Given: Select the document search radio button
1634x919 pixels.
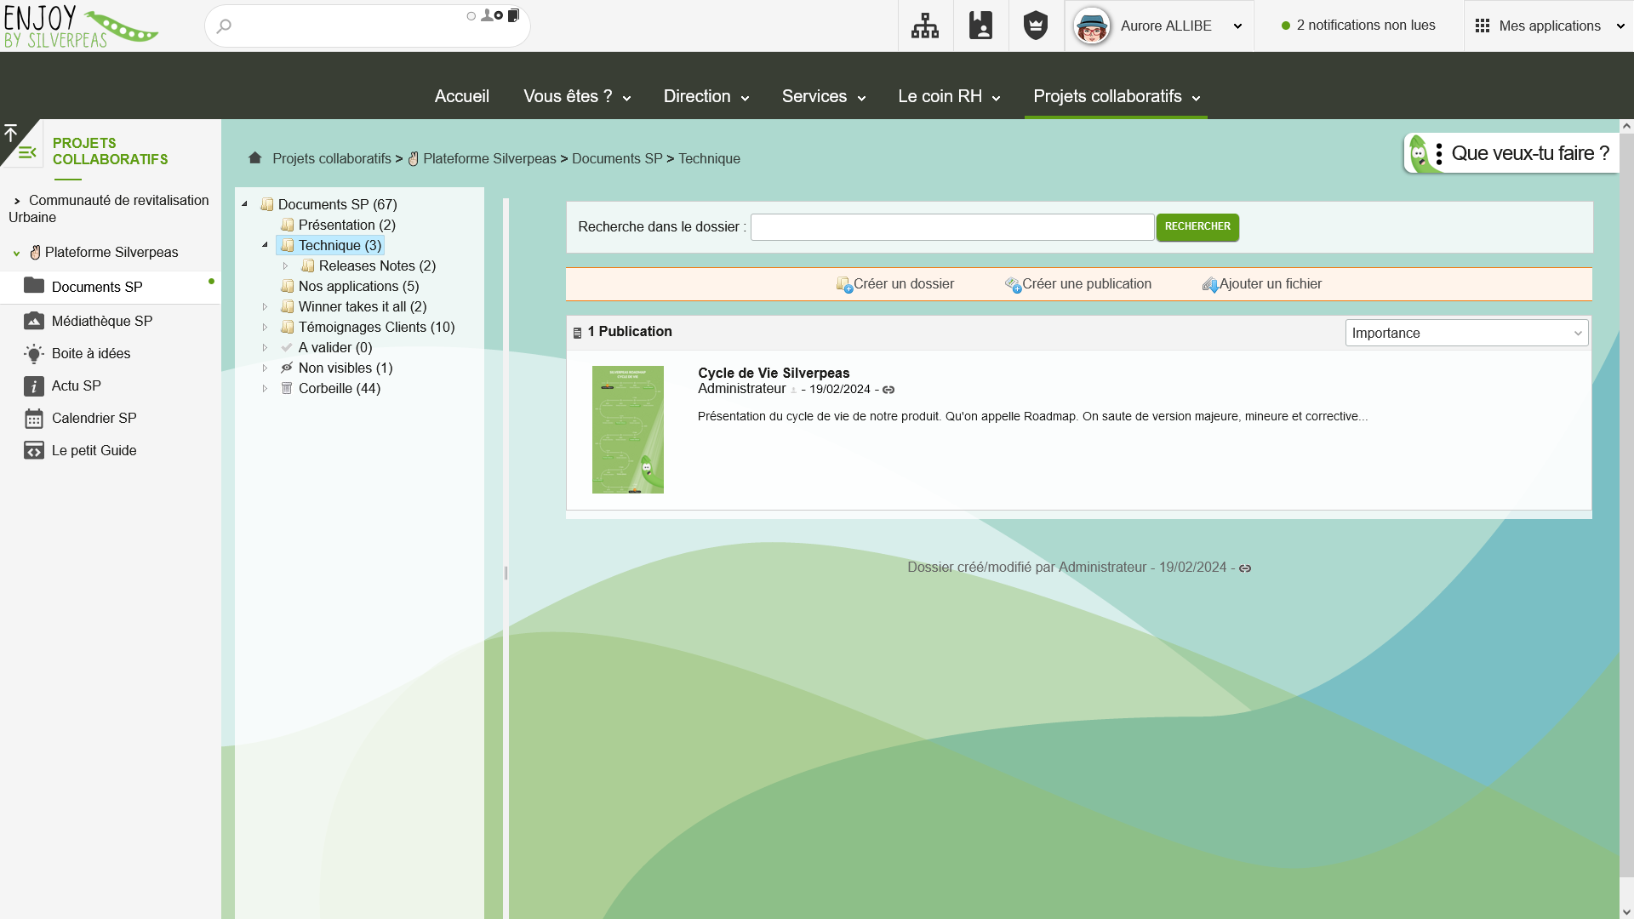Looking at the screenshot, I should coord(499,15).
